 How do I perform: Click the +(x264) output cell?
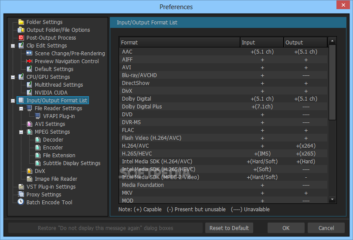(306, 146)
